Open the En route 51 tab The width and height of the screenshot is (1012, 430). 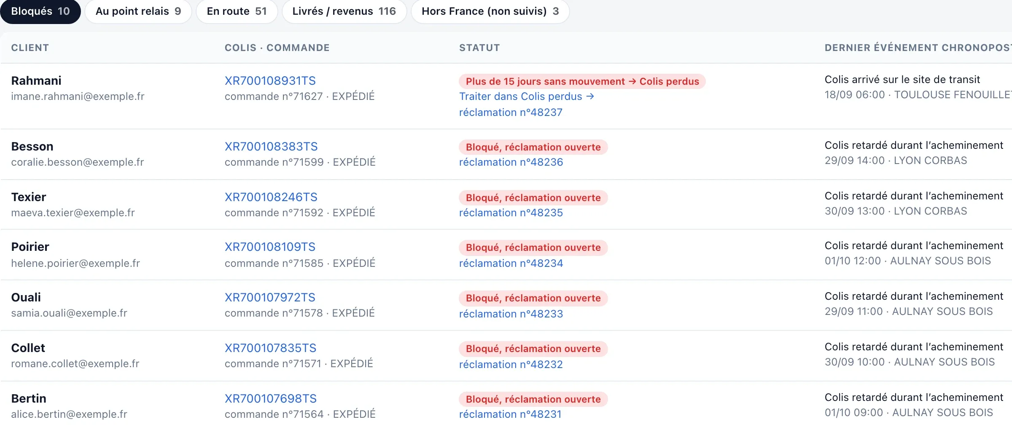pyautogui.click(x=237, y=11)
